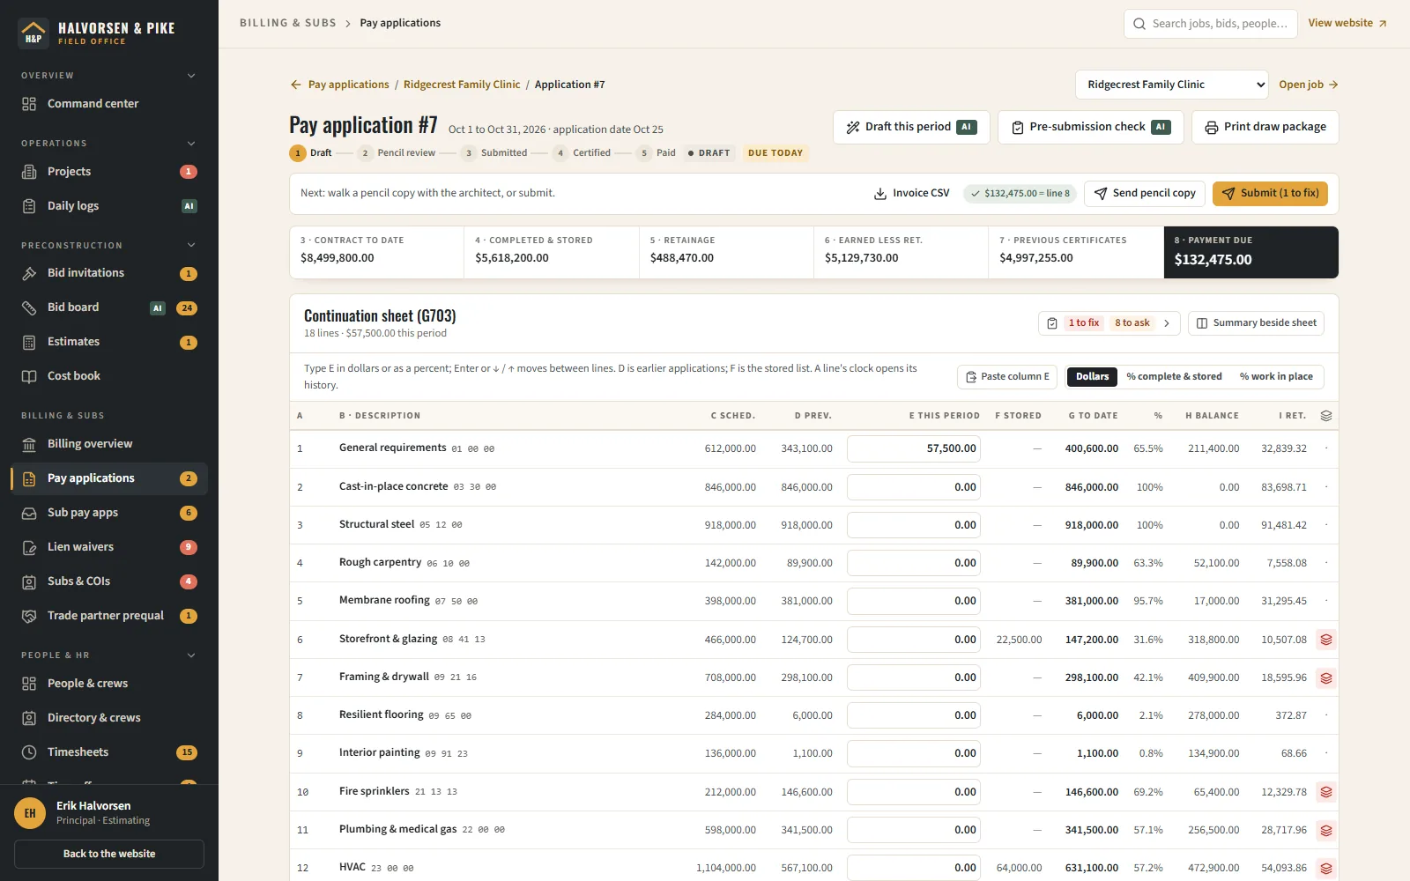Click the $132,475.00 = line 8 check badge
Screen dimensions: 1410x881
tap(1020, 194)
